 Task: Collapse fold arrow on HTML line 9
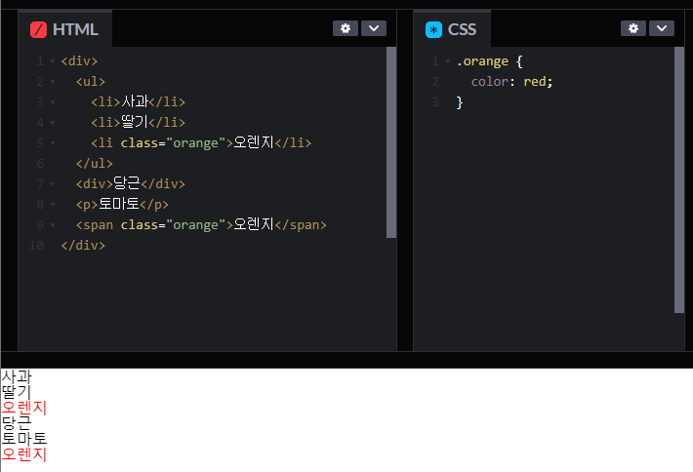click(x=53, y=225)
